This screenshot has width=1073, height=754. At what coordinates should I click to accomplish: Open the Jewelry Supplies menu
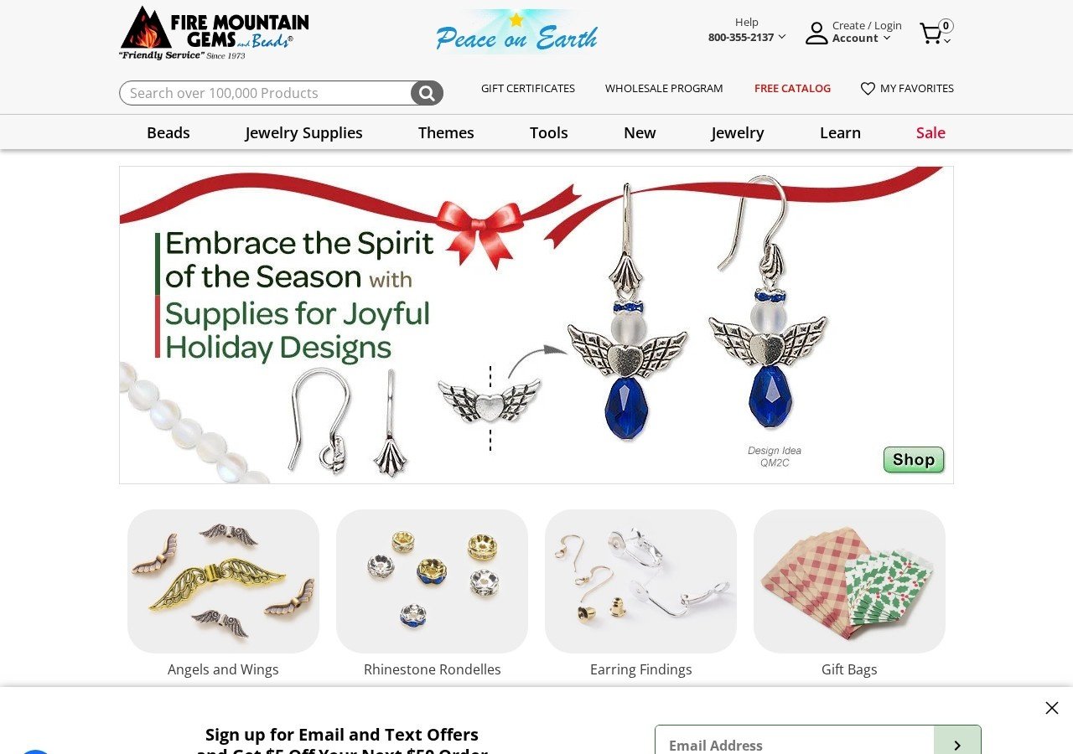[x=304, y=132]
